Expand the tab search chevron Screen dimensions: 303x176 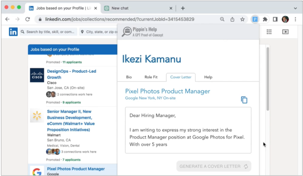click(295, 8)
